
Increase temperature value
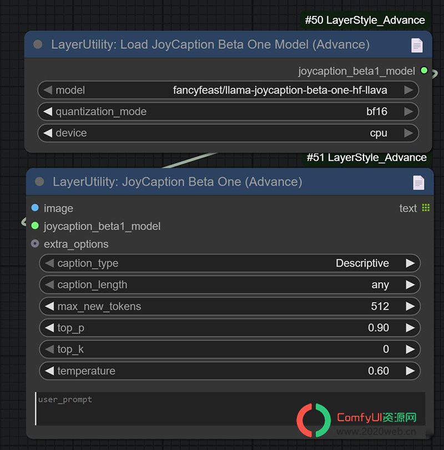(410, 371)
